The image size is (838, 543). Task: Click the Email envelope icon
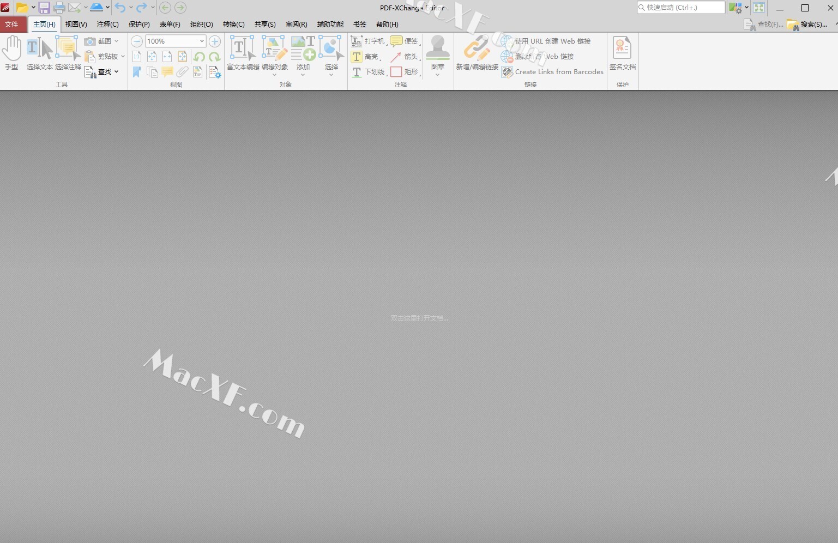(x=75, y=8)
